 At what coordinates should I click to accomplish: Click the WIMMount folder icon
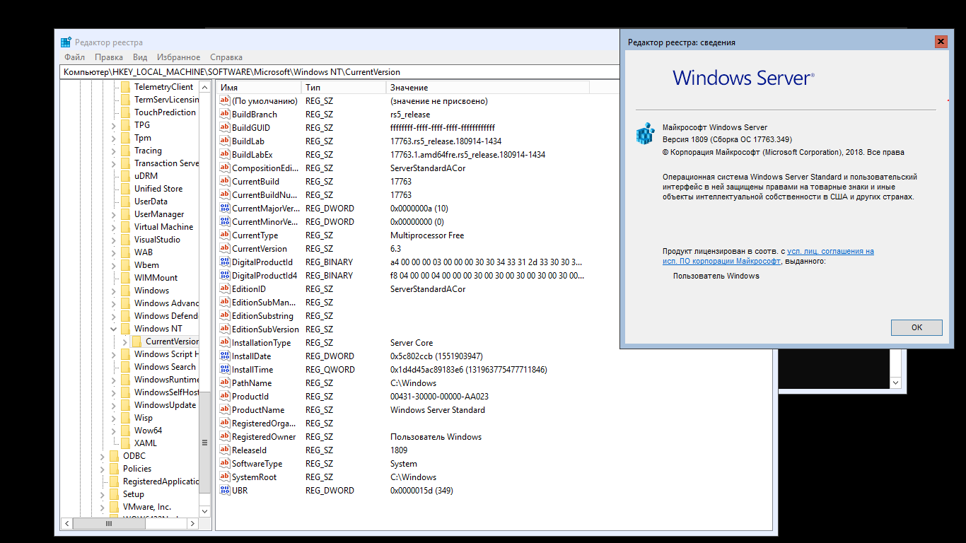pos(125,278)
